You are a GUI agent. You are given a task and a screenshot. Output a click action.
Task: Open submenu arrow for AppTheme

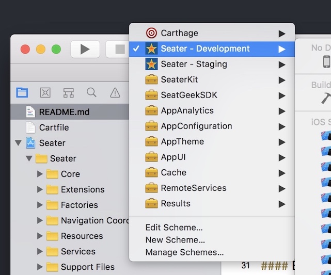282,142
